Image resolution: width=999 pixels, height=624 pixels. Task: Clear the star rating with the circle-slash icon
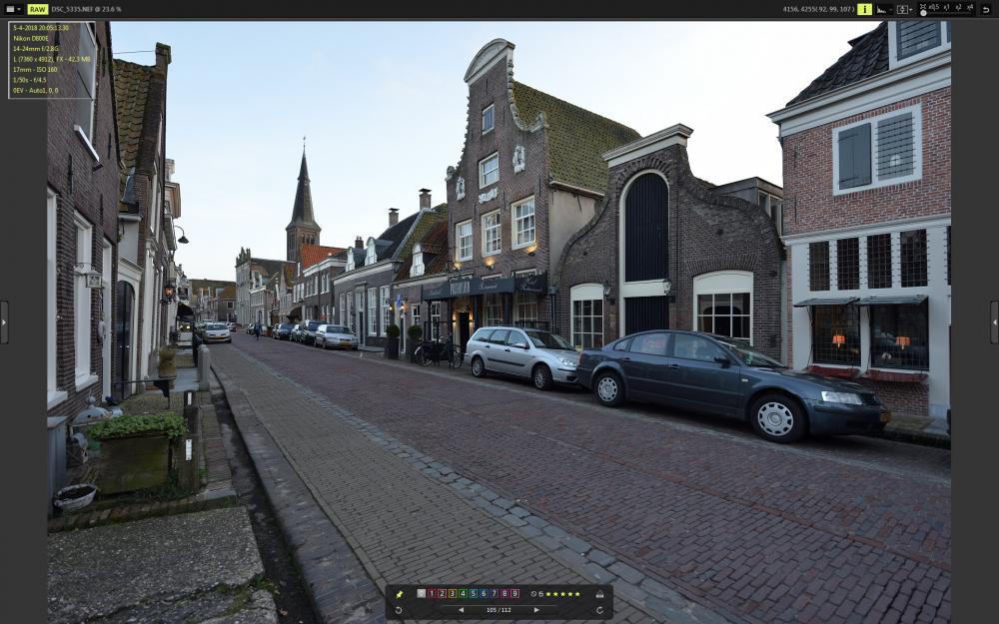[533, 594]
